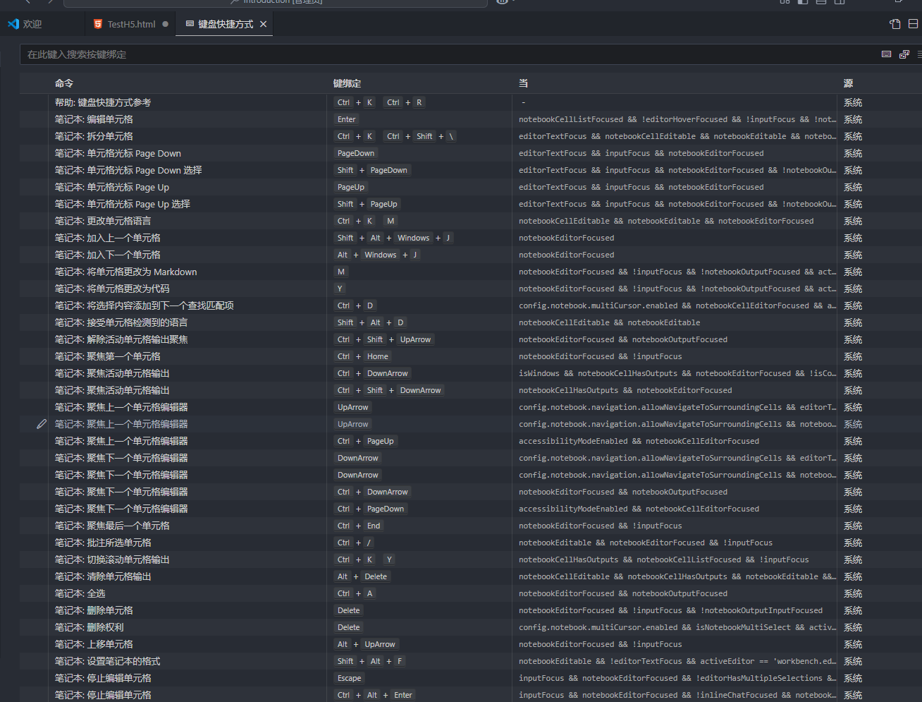This screenshot has width=922, height=702.
Task: Select row 笔记本: 编辑单元格
Action: coord(471,119)
